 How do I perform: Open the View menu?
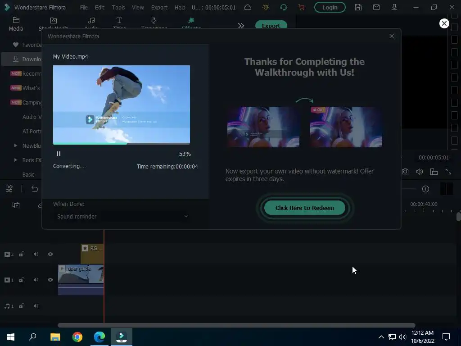pyautogui.click(x=138, y=7)
